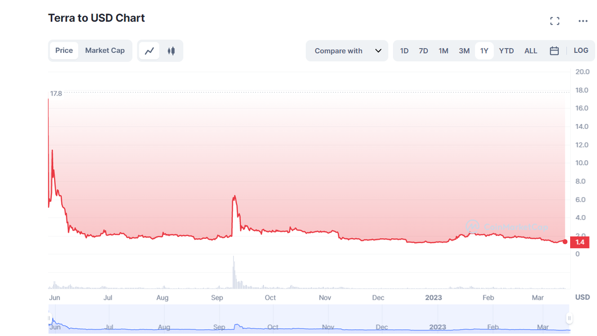Select the 1Y time range
597x336 pixels.
484,51
